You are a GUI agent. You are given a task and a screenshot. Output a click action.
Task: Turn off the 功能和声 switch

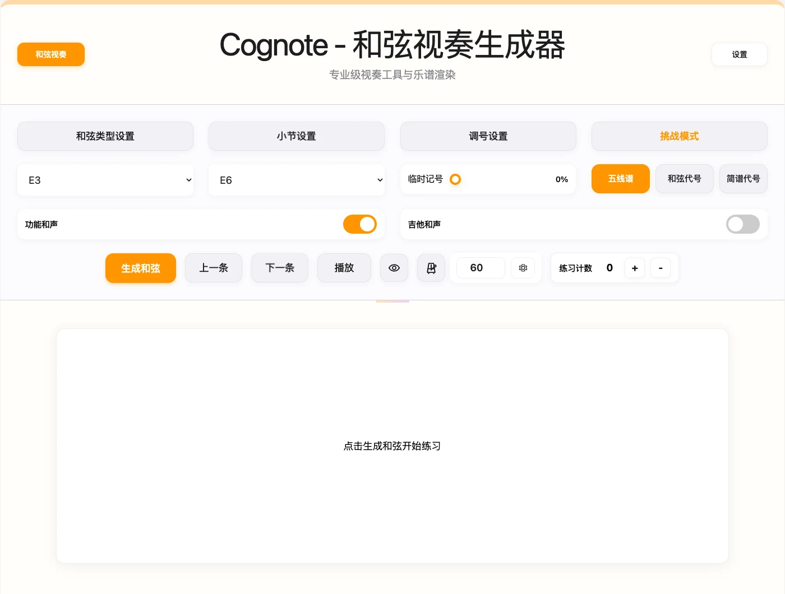[360, 224]
